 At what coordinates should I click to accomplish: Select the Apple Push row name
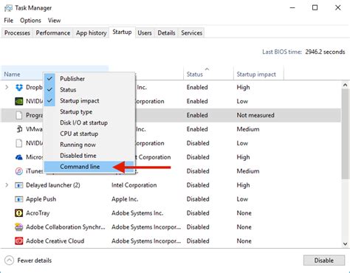[x=41, y=199]
